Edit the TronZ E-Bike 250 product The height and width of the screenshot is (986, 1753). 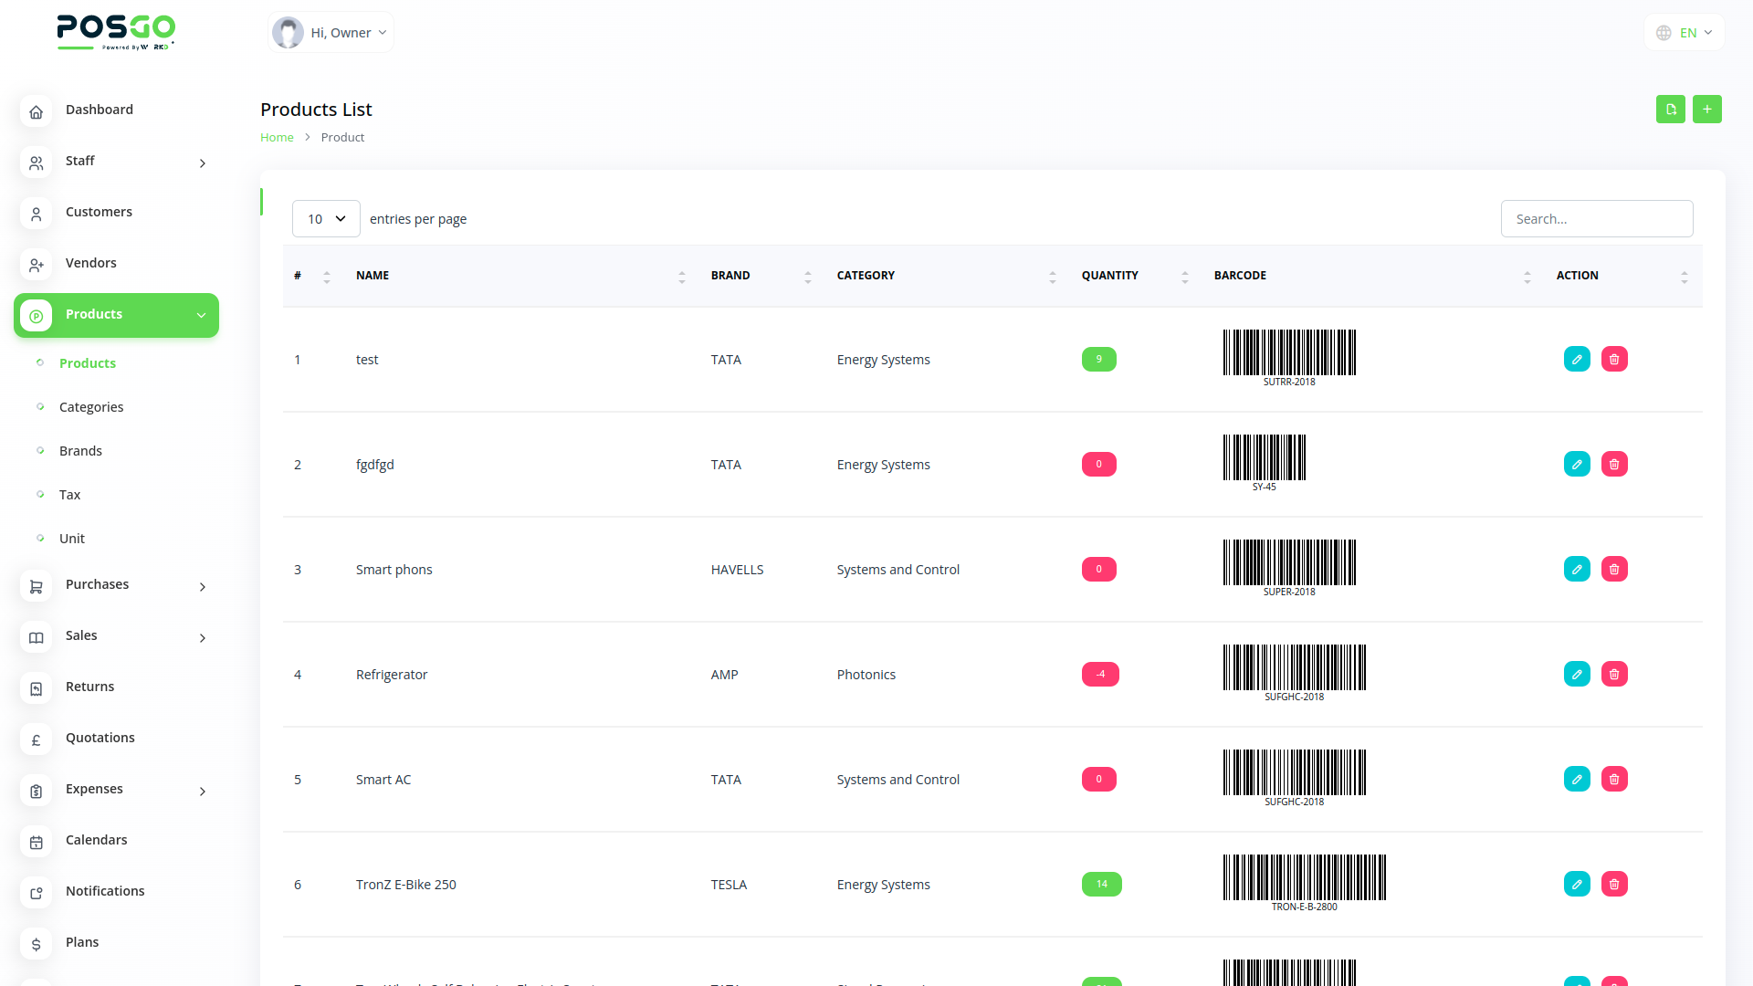[1577, 884]
